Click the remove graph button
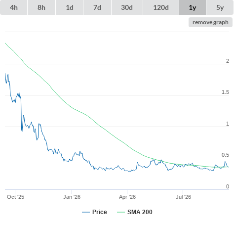This screenshot has height=225, width=234. click(210, 22)
